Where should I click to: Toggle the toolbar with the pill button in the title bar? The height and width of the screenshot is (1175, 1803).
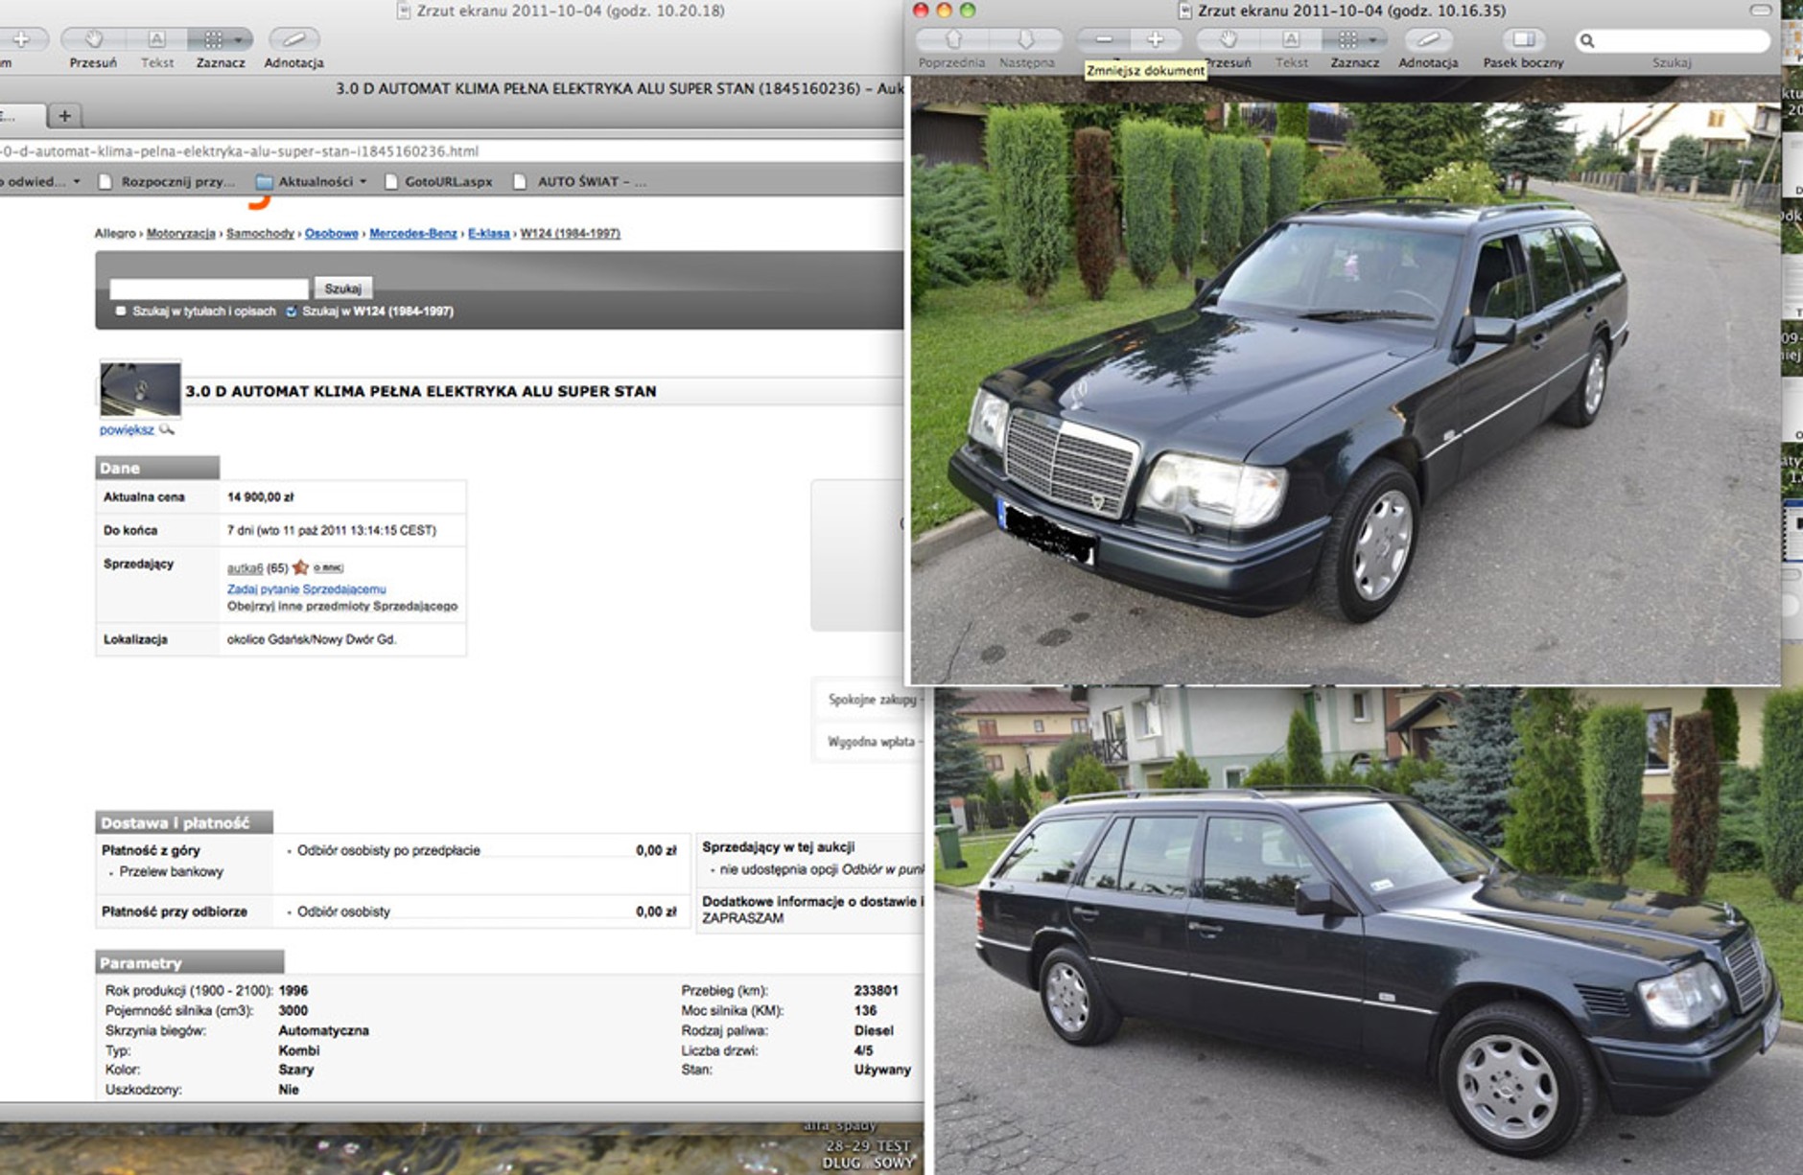[1761, 11]
